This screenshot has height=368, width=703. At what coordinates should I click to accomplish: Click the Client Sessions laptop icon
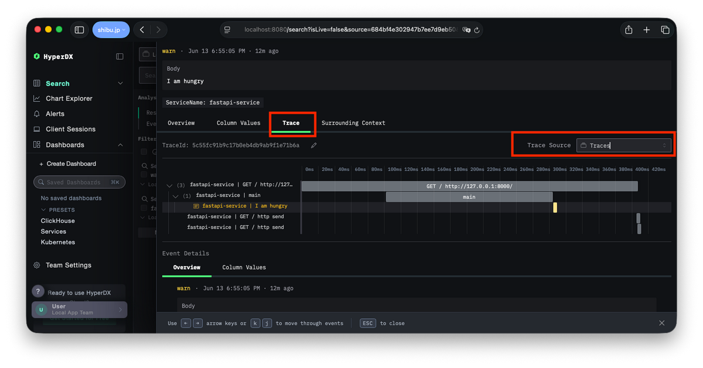click(37, 129)
